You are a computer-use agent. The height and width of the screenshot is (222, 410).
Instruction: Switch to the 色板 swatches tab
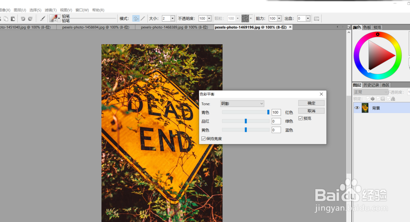367,27
